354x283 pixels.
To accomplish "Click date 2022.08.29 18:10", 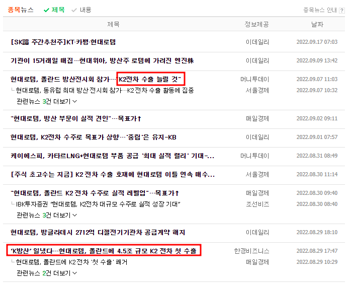I will coord(317,232).
